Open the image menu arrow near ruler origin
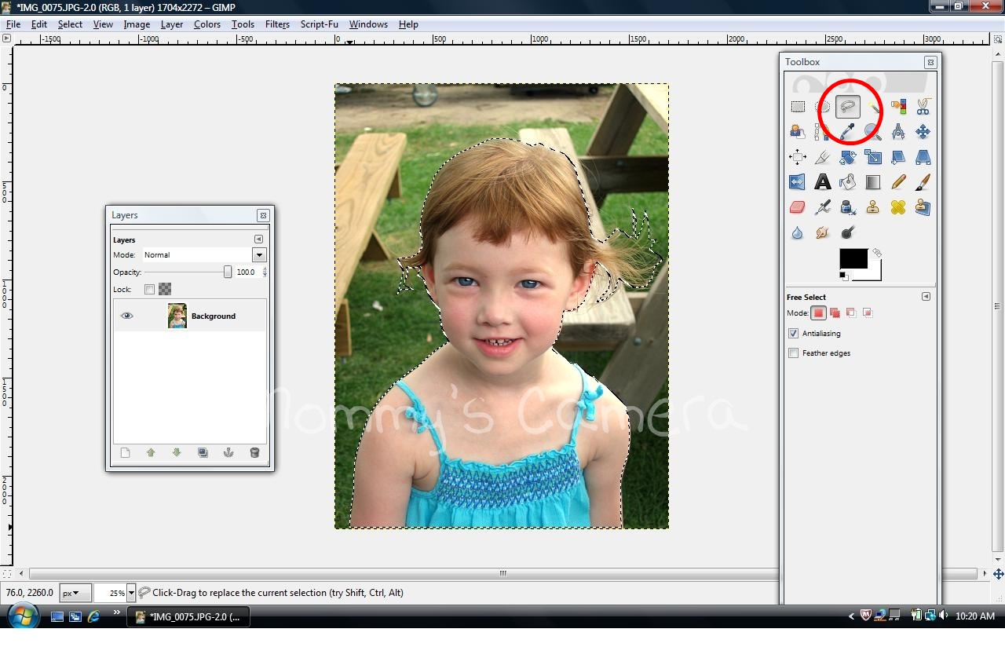This screenshot has height=669, width=1005. point(7,38)
